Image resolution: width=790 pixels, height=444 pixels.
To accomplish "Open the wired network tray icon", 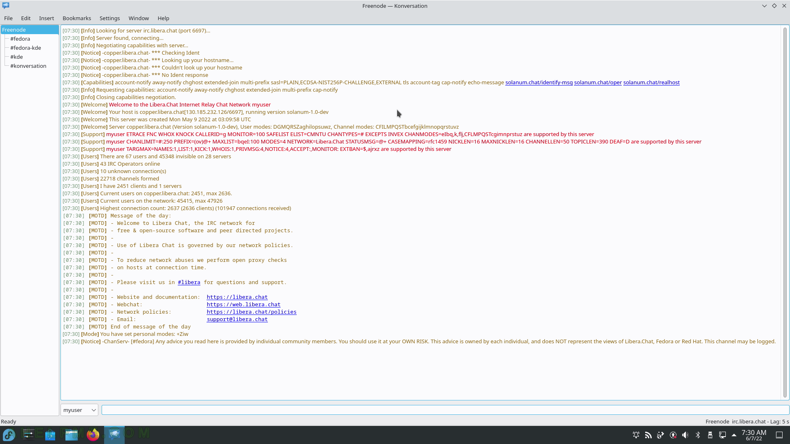I will tap(723, 435).
